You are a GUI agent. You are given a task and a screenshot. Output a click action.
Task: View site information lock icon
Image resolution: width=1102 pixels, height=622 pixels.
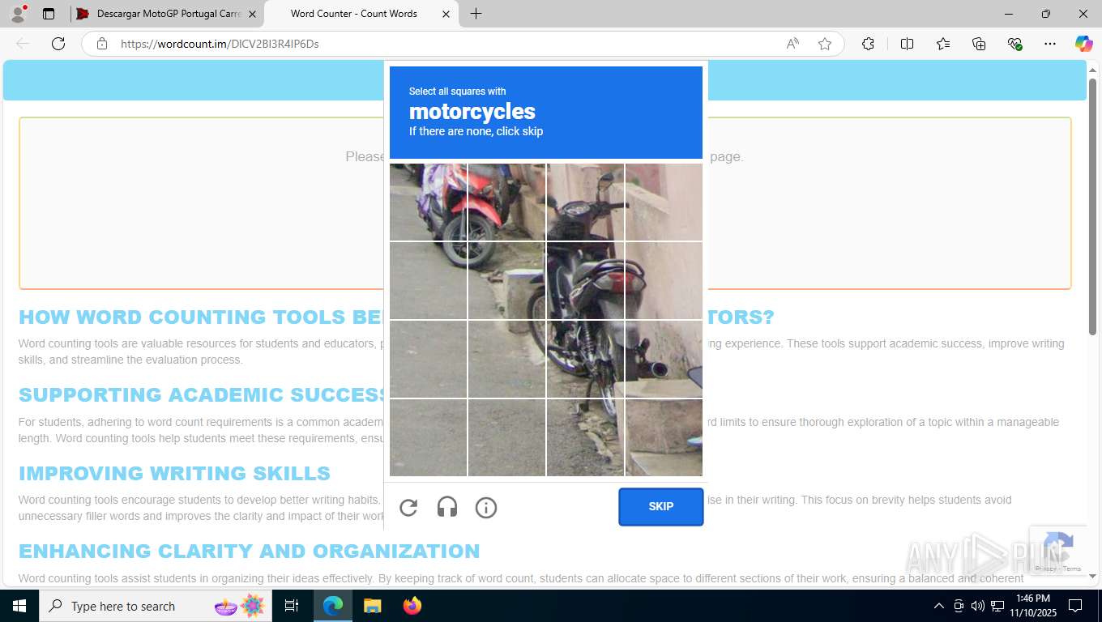pos(102,44)
